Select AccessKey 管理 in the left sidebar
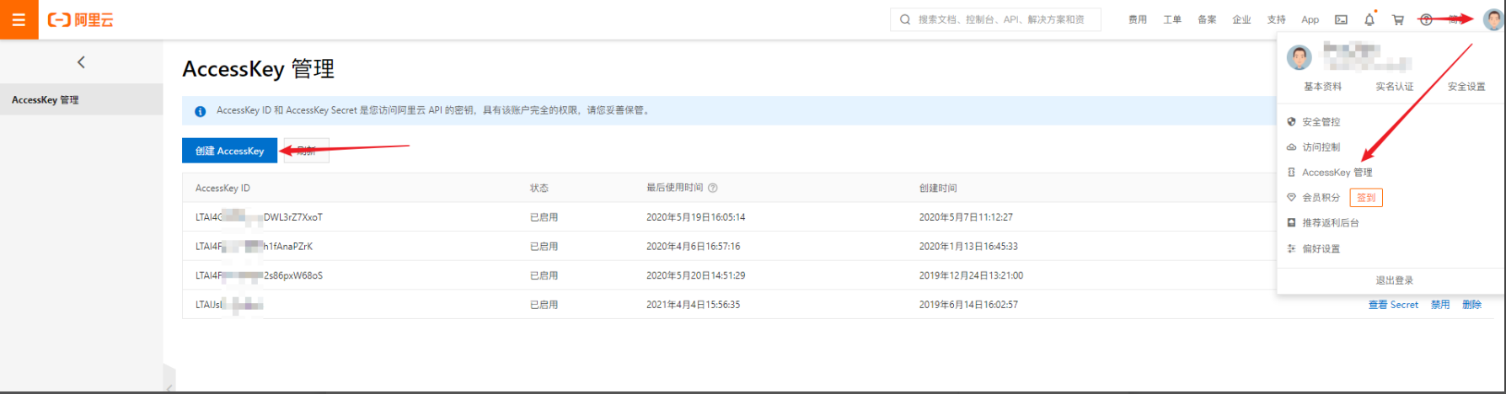This screenshot has width=1506, height=394. click(81, 99)
